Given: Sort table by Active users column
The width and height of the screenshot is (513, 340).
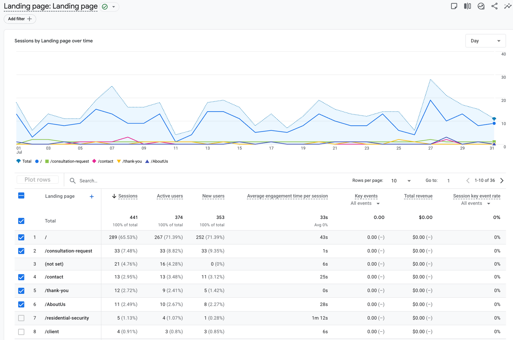Looking at the screenshot, I should [170, 196].
